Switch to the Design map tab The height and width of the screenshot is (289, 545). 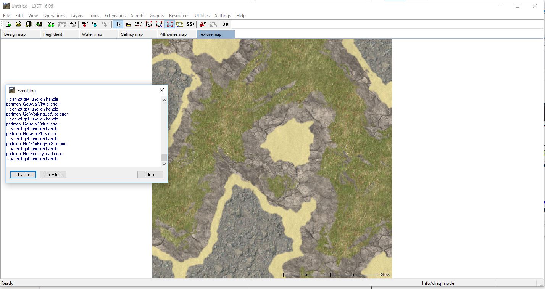[21, 34]
